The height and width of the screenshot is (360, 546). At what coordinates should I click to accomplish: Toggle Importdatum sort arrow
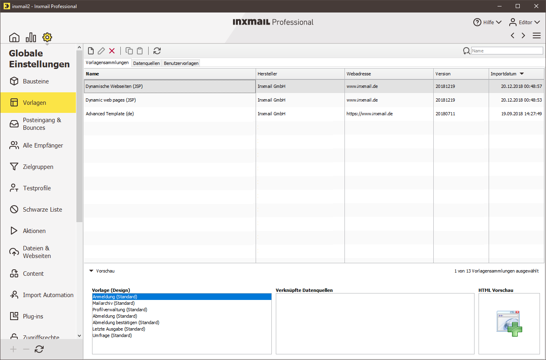point(522,74)
